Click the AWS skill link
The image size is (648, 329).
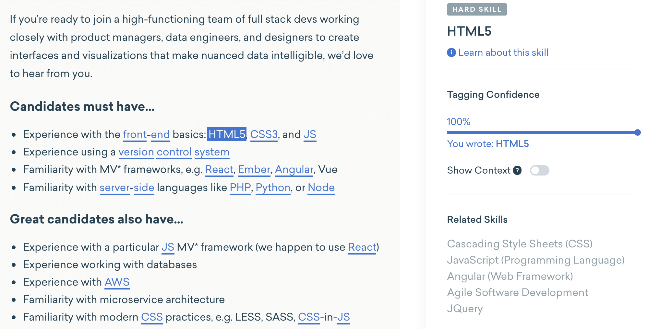[x=117, y=282]
